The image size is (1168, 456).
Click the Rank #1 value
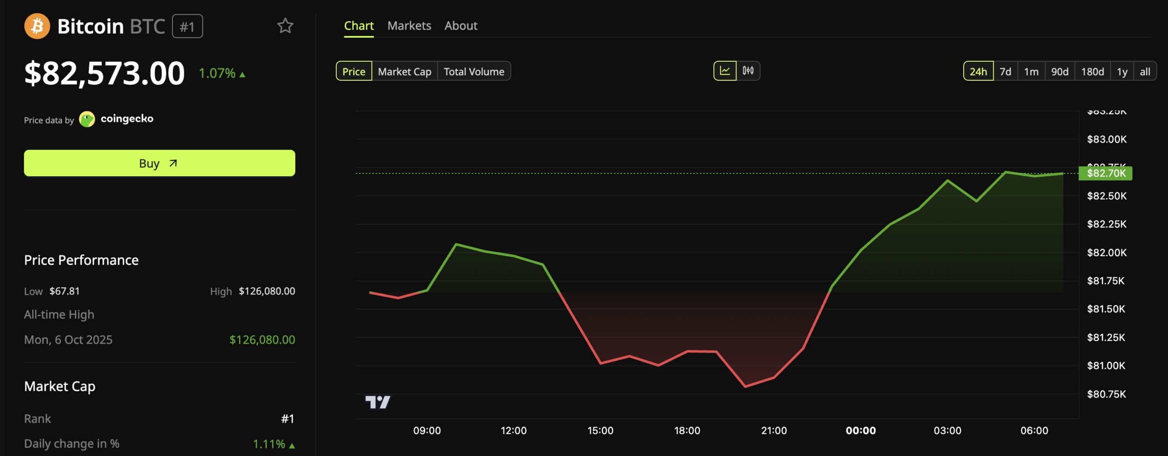click(287, 419)
